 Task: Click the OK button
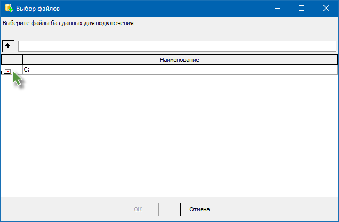click(138, 209)
